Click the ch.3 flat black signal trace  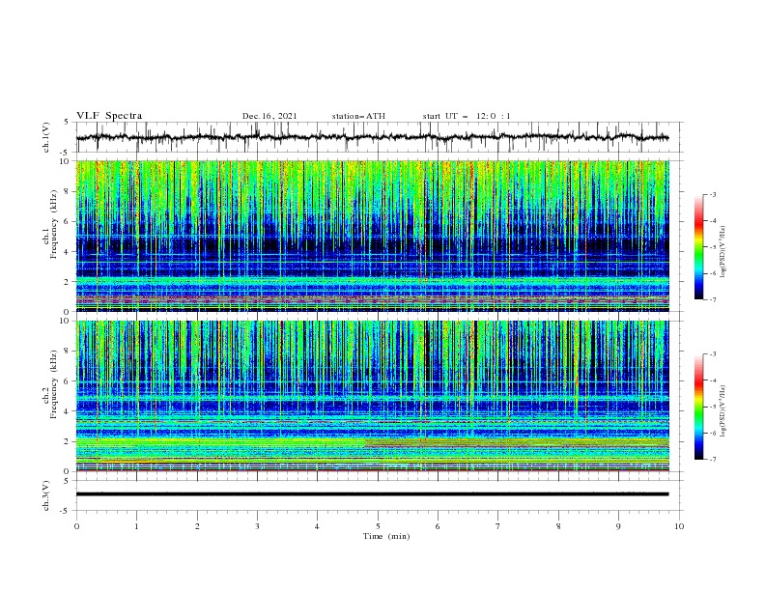click(373, 494)
